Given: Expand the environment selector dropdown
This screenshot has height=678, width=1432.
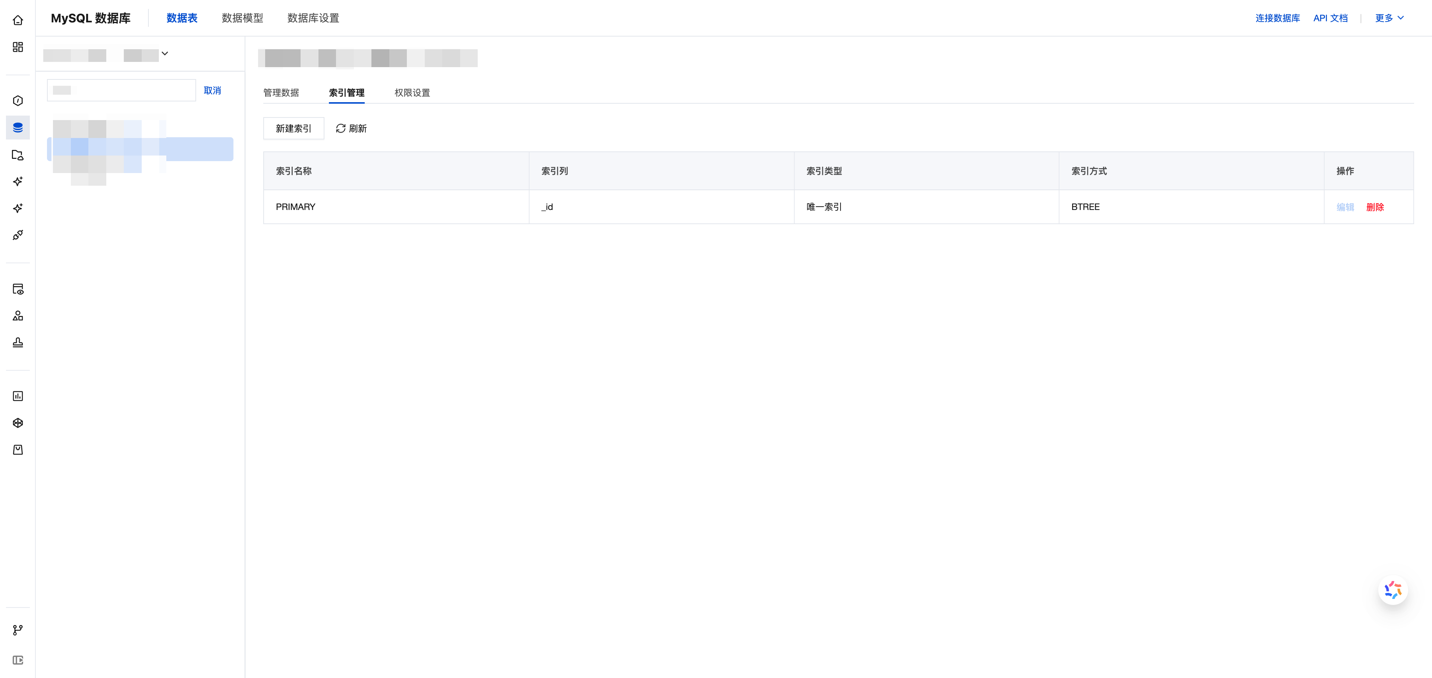Looking at the screenshot, I should [164, 54].
